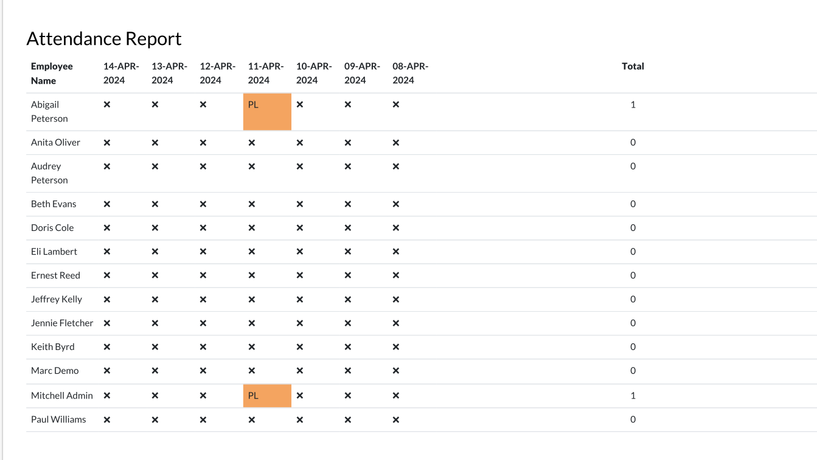817x460 pixels.
Task: Click the 08-APR-2024 date column header
Action: (403, 73)
